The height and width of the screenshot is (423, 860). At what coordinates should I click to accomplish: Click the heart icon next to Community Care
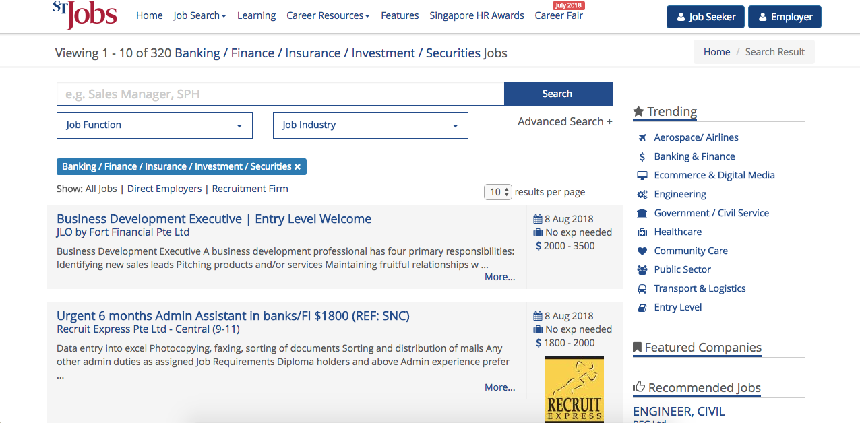(x=642, y=251)
